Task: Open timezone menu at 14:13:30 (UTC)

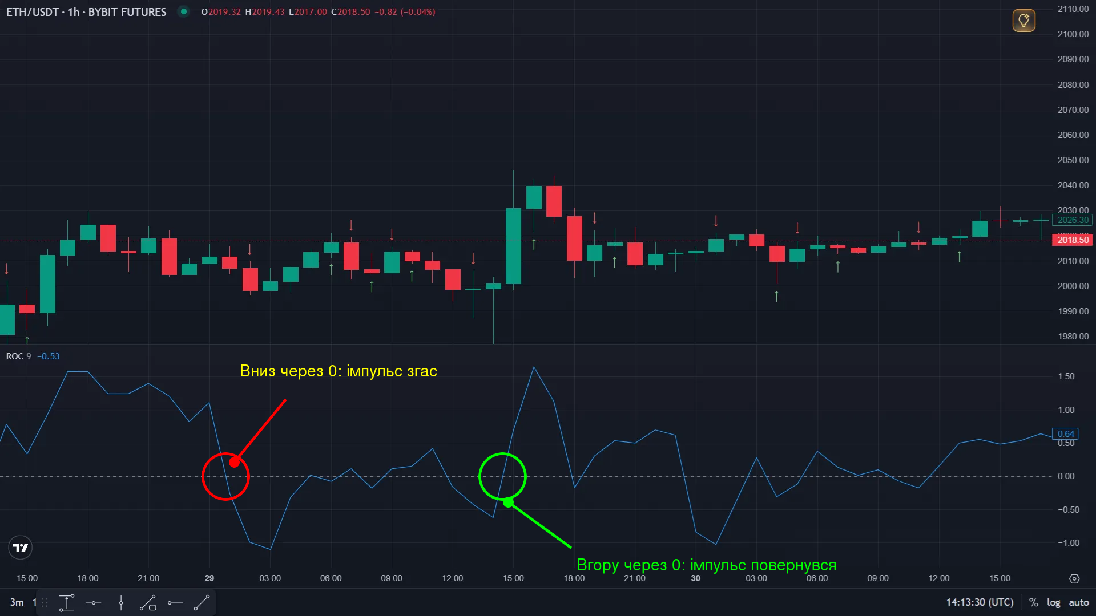Action: pyautogui.click(x=980, y=602)
